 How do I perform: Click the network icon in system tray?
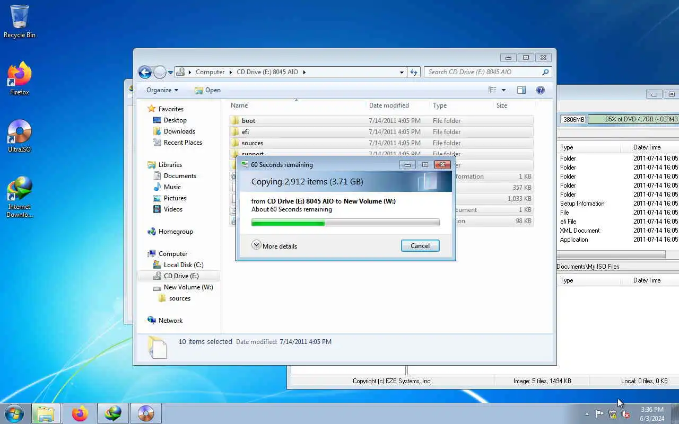(613, 414)
